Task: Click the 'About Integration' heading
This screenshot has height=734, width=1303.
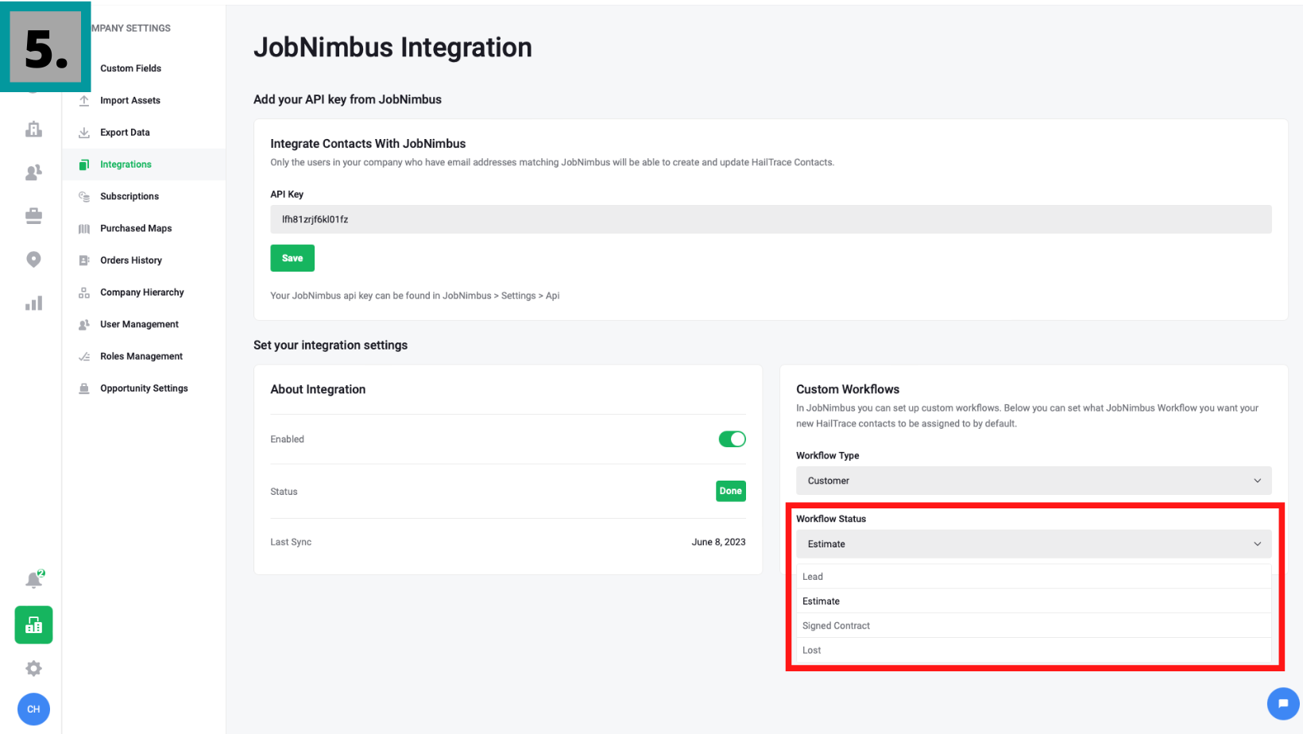Action: 318,389
